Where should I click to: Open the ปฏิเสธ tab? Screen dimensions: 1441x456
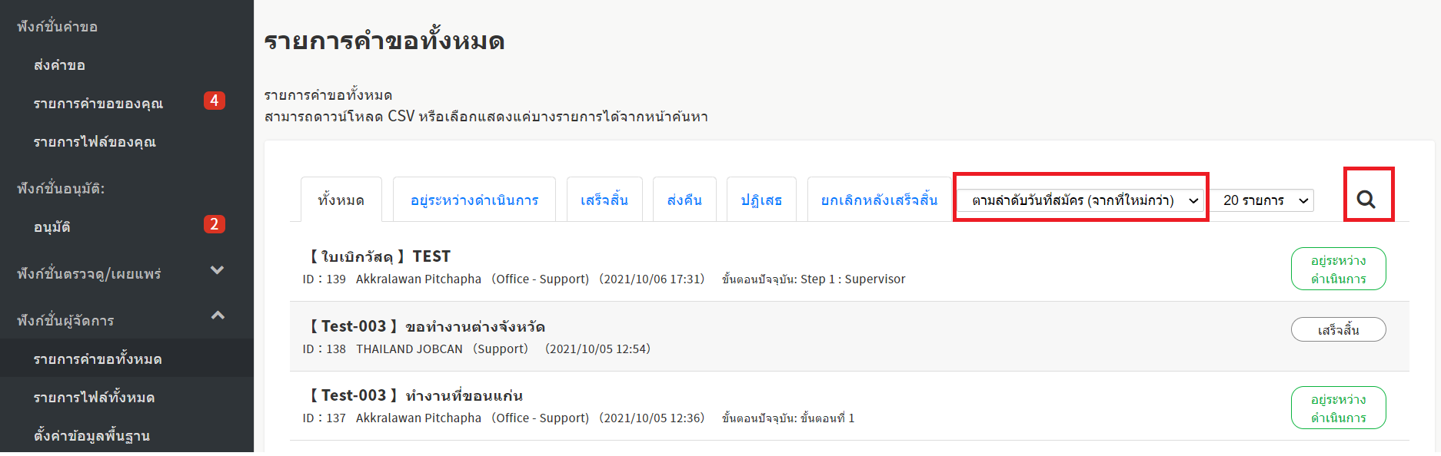click(760, 200)
